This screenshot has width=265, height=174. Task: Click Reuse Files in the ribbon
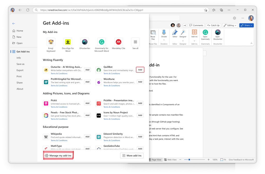pos(153,35)
